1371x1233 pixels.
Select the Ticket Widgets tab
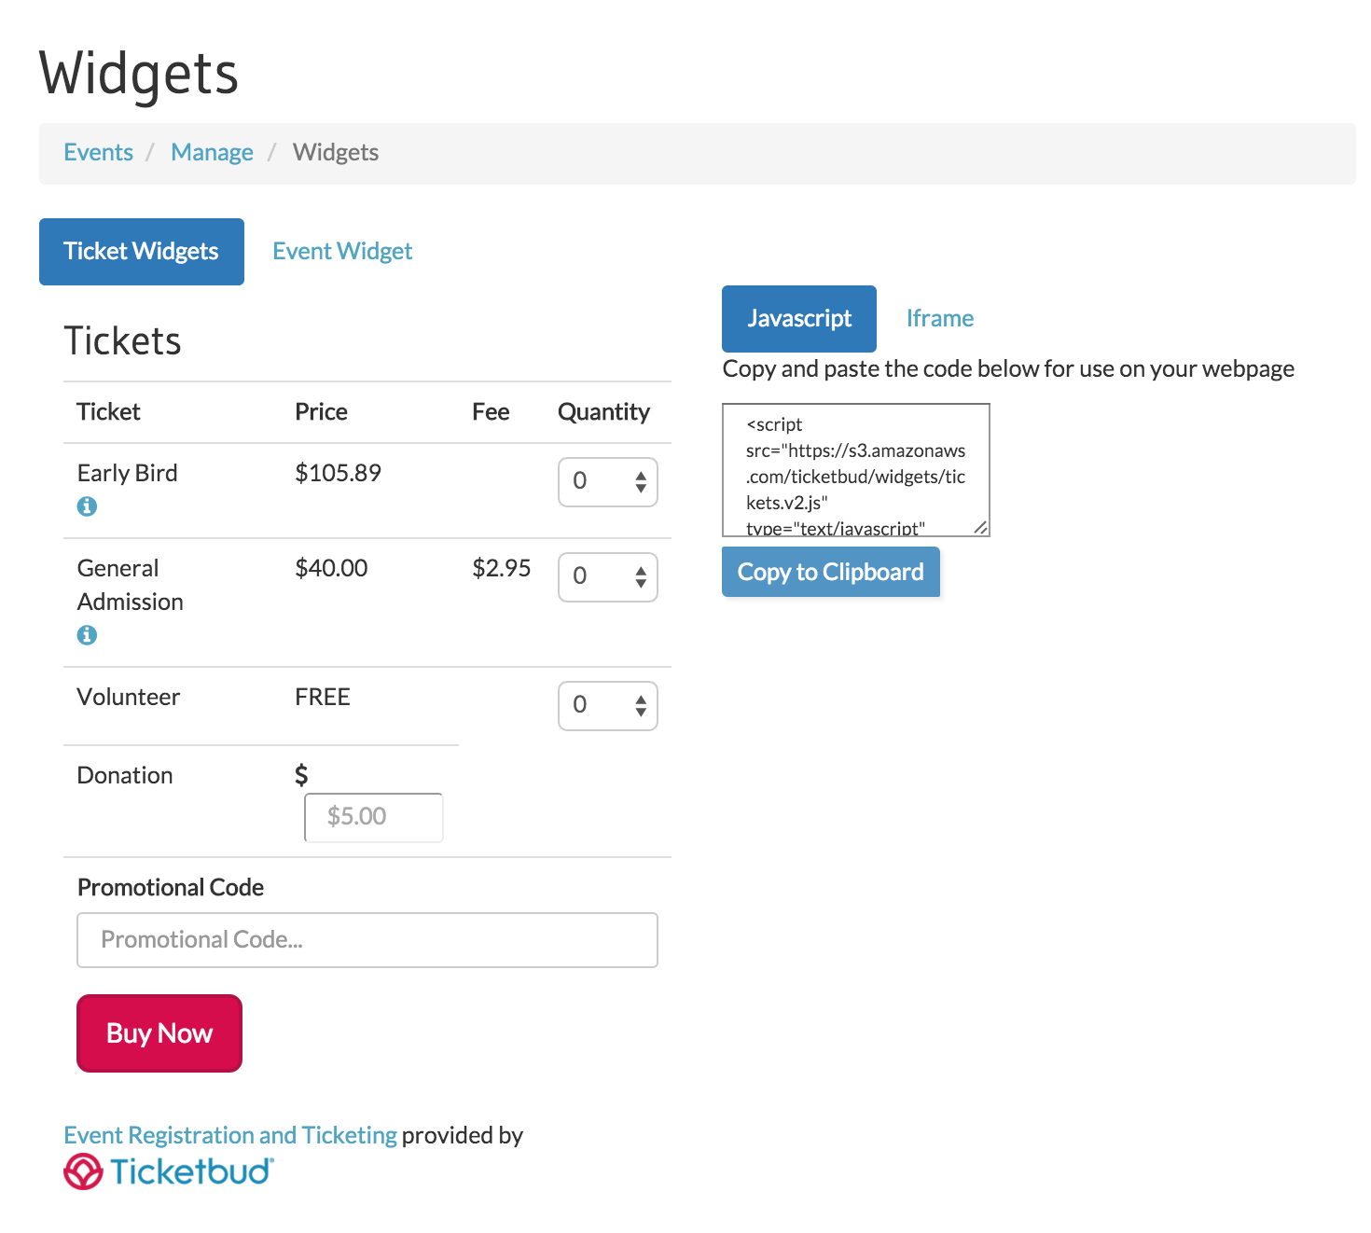coord(142,252)
